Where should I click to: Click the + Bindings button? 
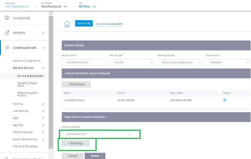76,143
